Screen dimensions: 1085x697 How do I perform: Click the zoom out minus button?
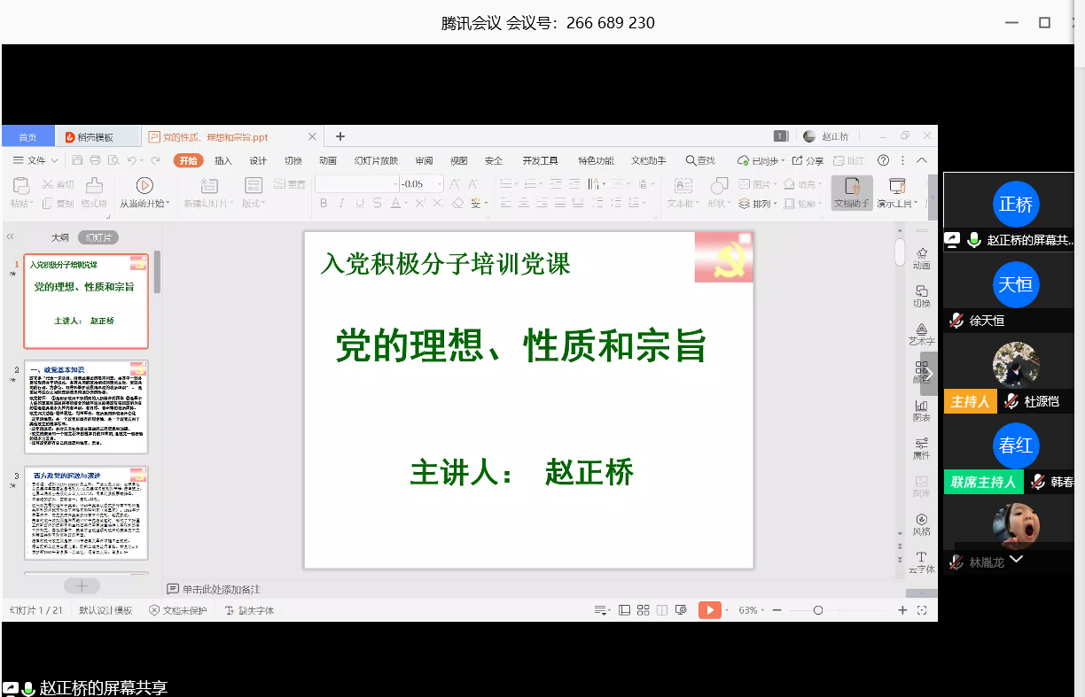pos(777,610)
